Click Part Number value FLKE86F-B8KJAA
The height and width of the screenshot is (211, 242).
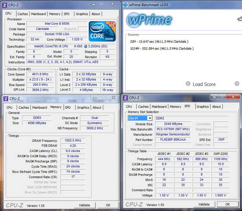[x=173, y=139]
